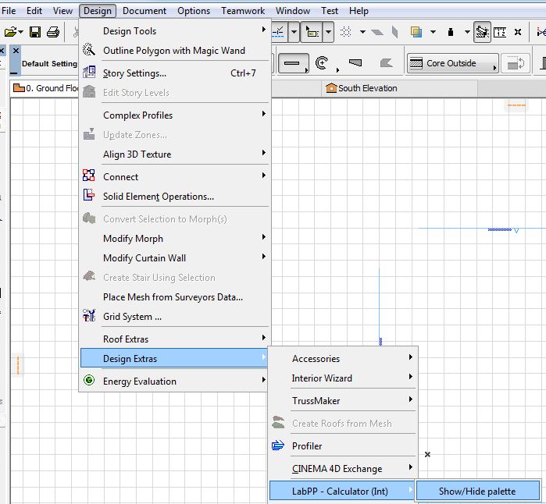Open the Test menu
This screenshot has height=504, width=546.
(330, 11)
